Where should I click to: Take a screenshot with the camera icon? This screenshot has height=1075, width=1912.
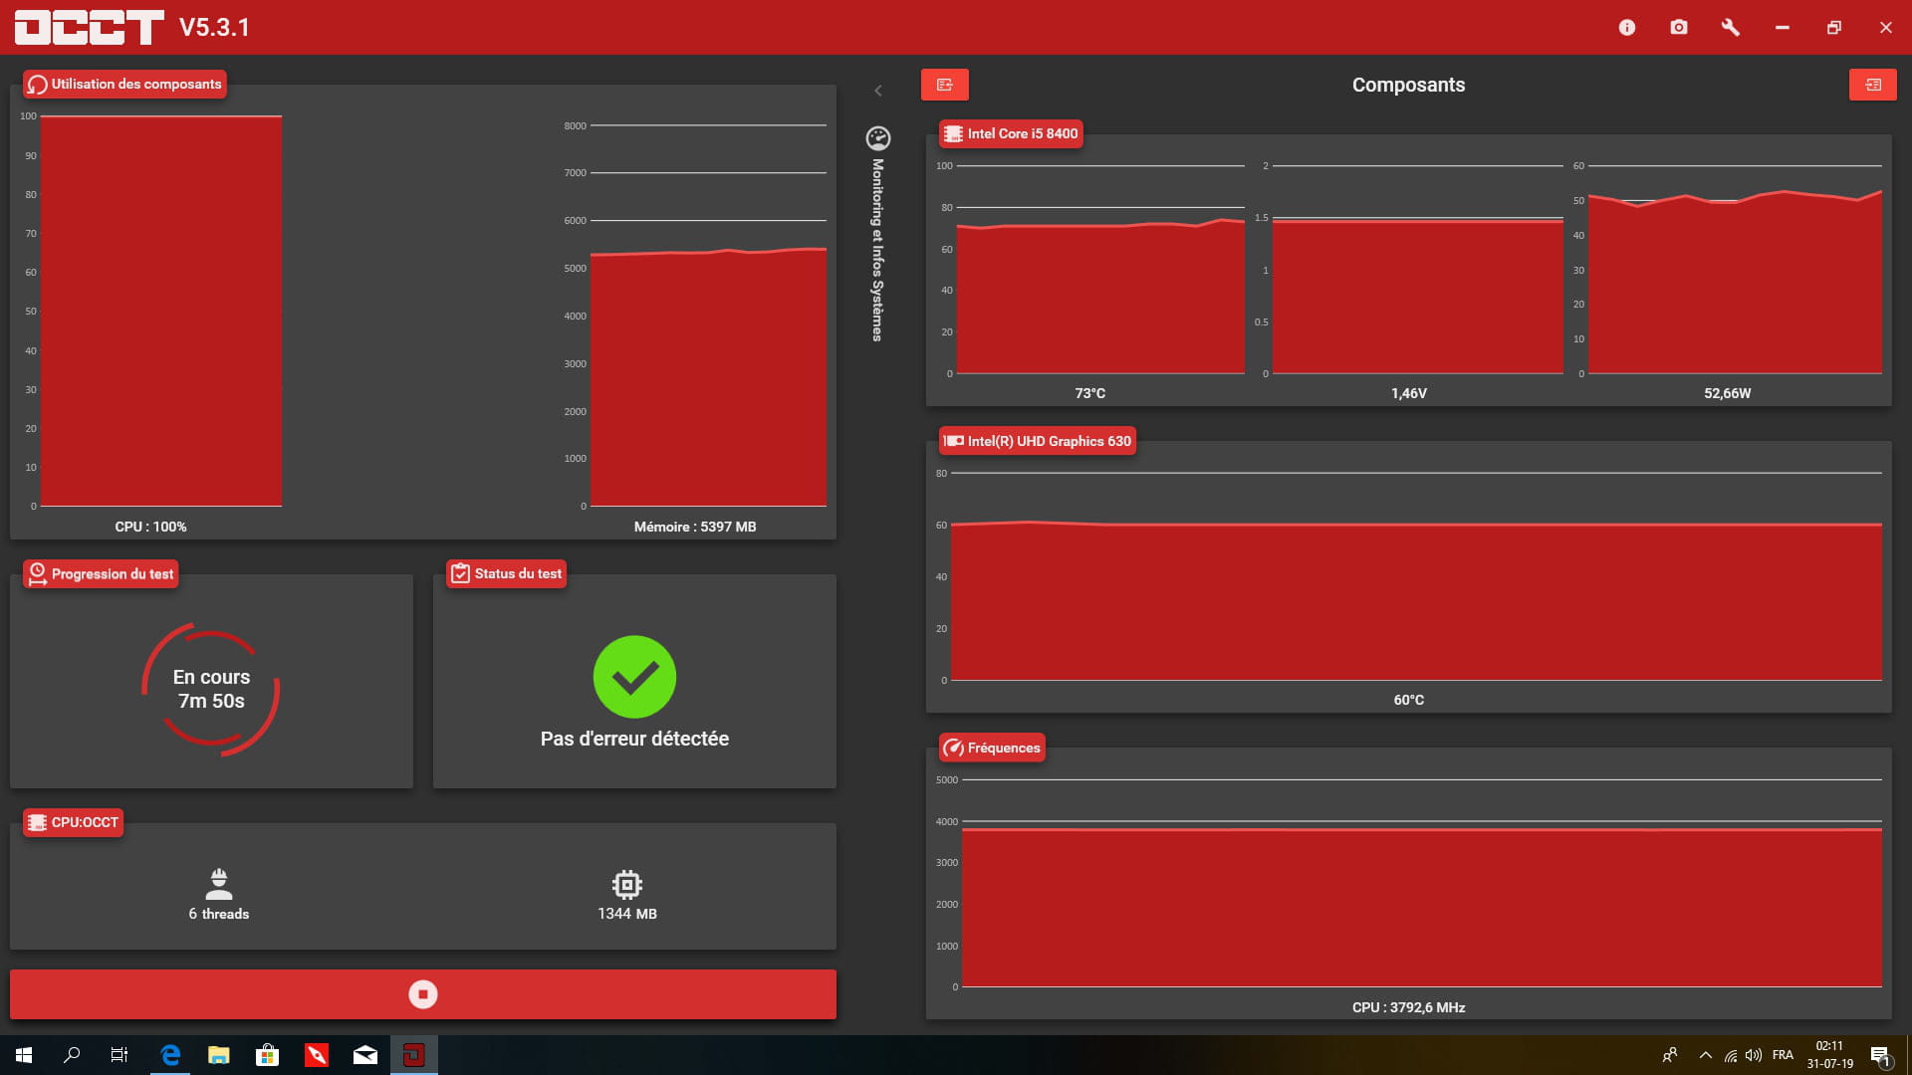pyautogui.click(x=1679, y=28)
